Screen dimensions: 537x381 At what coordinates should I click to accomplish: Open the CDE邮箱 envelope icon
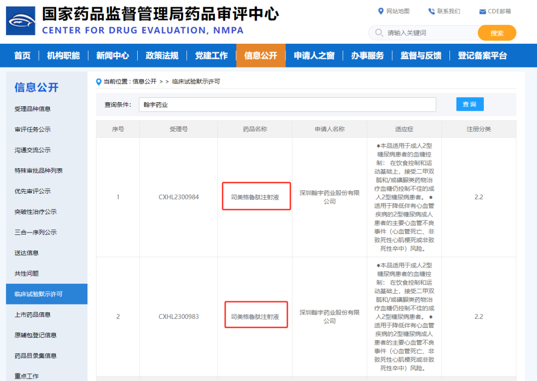pyautogui.click(x=482, y=11)
